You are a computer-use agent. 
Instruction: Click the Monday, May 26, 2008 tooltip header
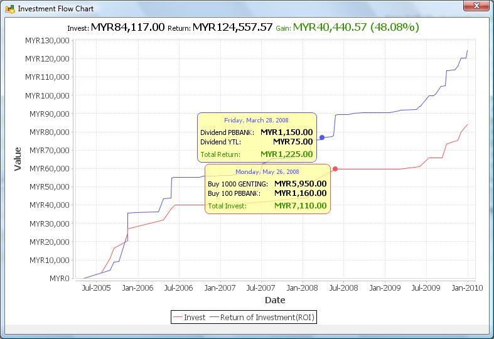pyautogui.click(x=267, y=171)
